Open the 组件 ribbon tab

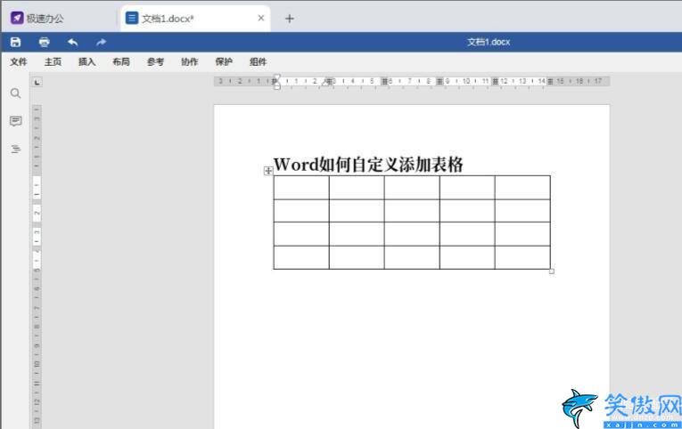(258, 61)
